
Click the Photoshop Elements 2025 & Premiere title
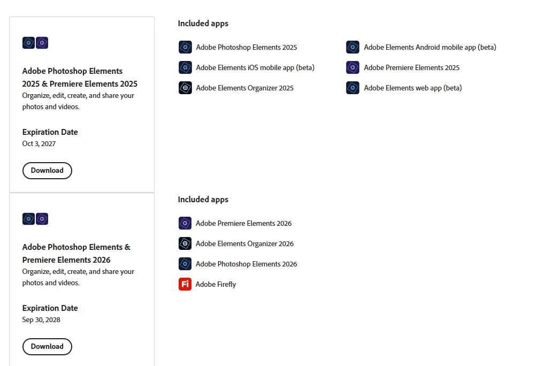pos(80,78)
